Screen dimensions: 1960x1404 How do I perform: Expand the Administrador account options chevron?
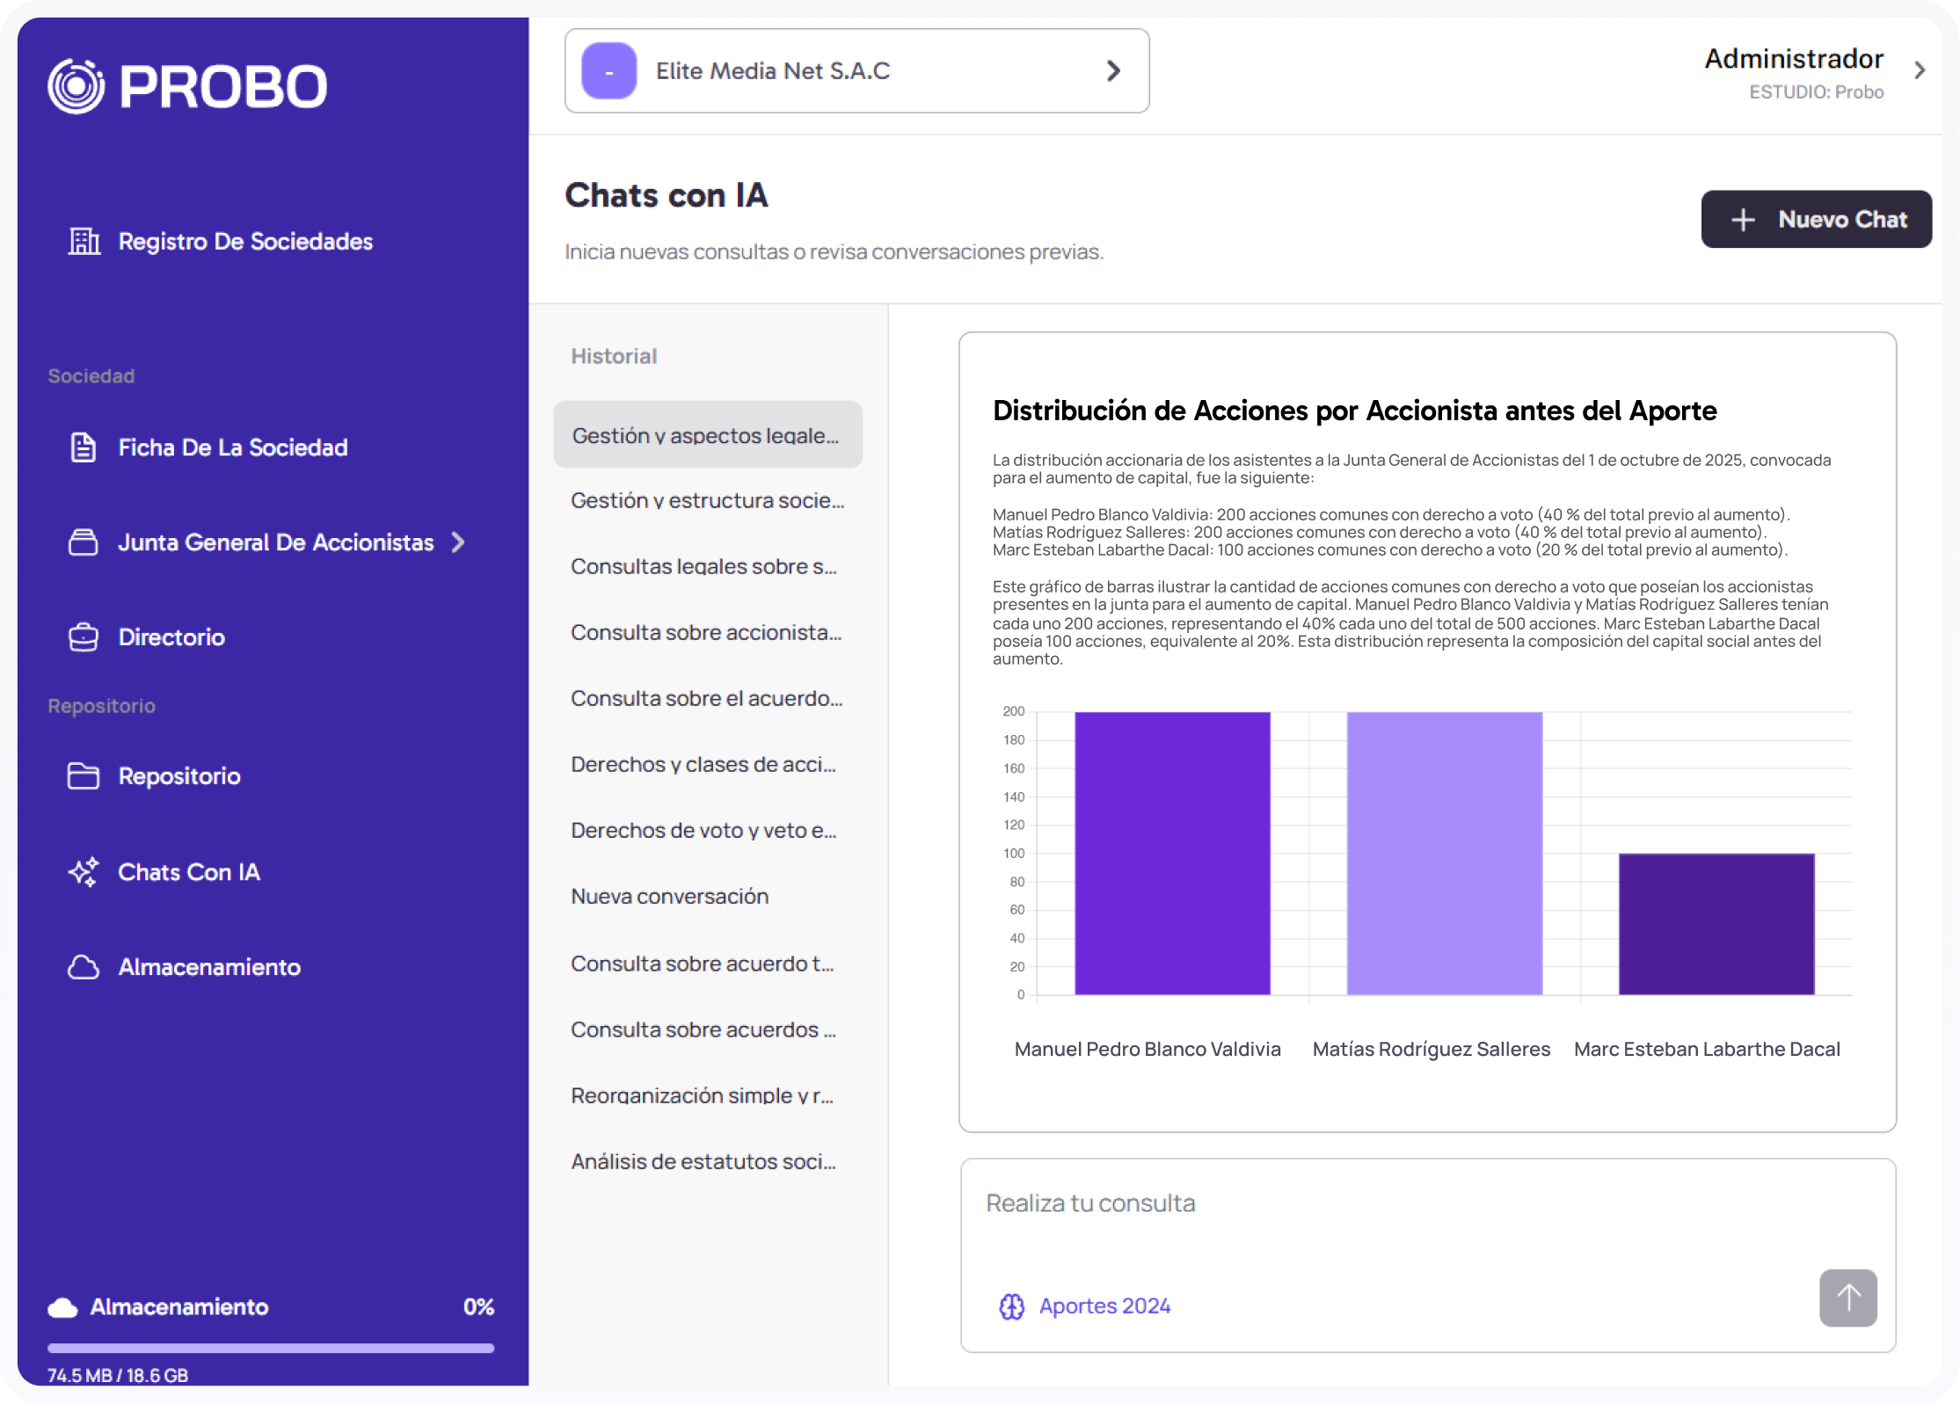[x=1920, y=71]
